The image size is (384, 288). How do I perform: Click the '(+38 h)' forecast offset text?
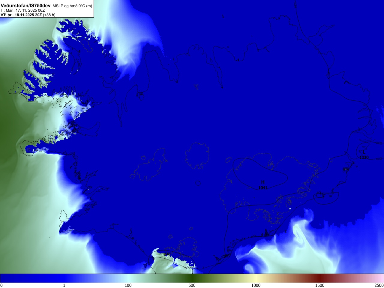click(x=49, y=15)
